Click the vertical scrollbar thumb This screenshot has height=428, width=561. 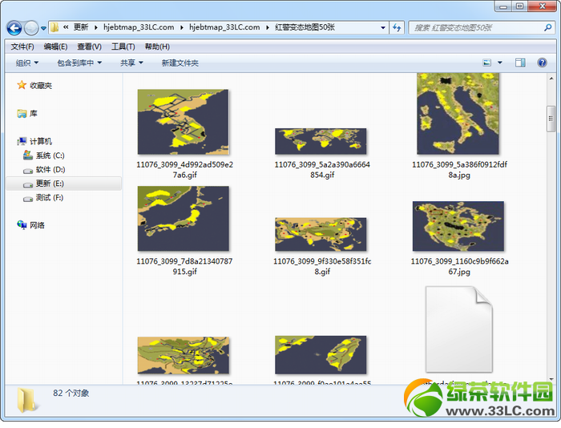551,119
